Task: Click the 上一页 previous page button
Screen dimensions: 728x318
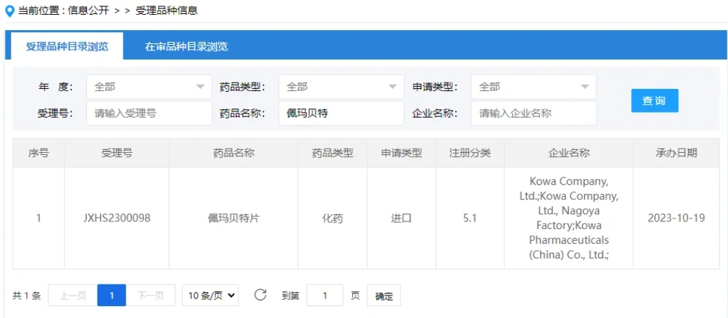Action: tap(72, 296)
